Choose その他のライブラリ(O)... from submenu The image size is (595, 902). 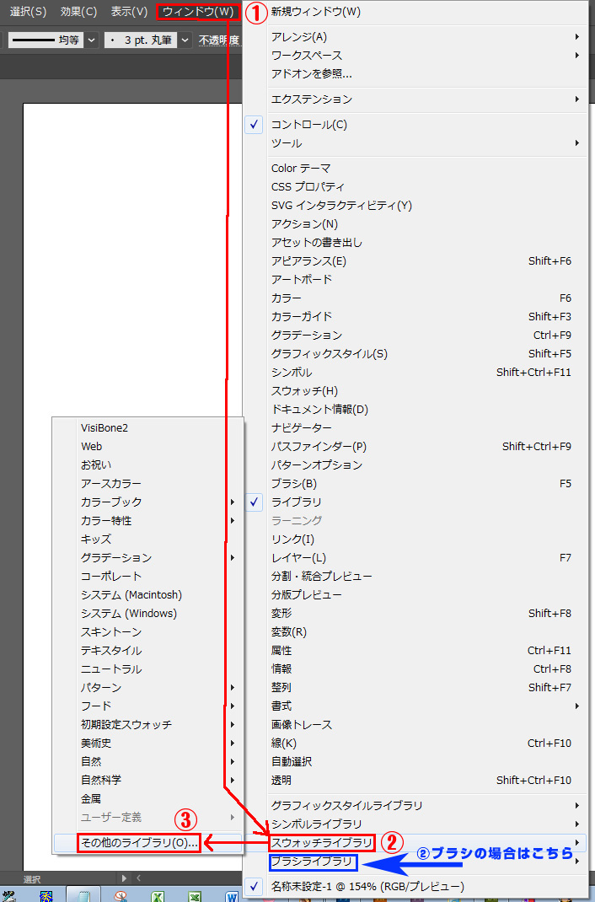(139, 842)
